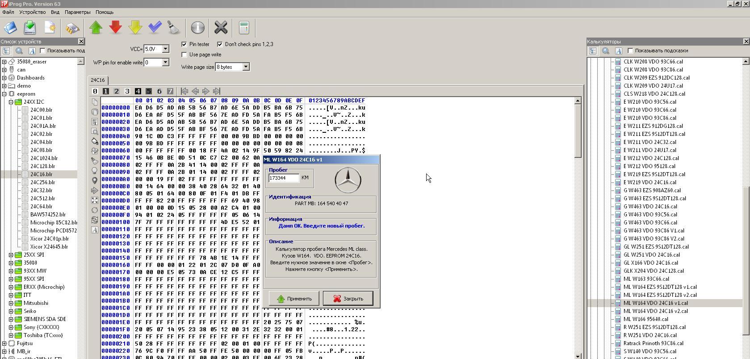Click magnifier search icon in Калькуляторы panel
Image resolution: width=750 pixels, height=359 pixels.
(x=606, y=51)
